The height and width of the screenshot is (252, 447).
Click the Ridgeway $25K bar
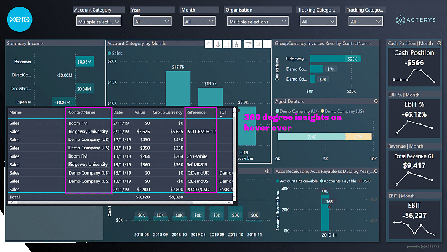(336, 59)
